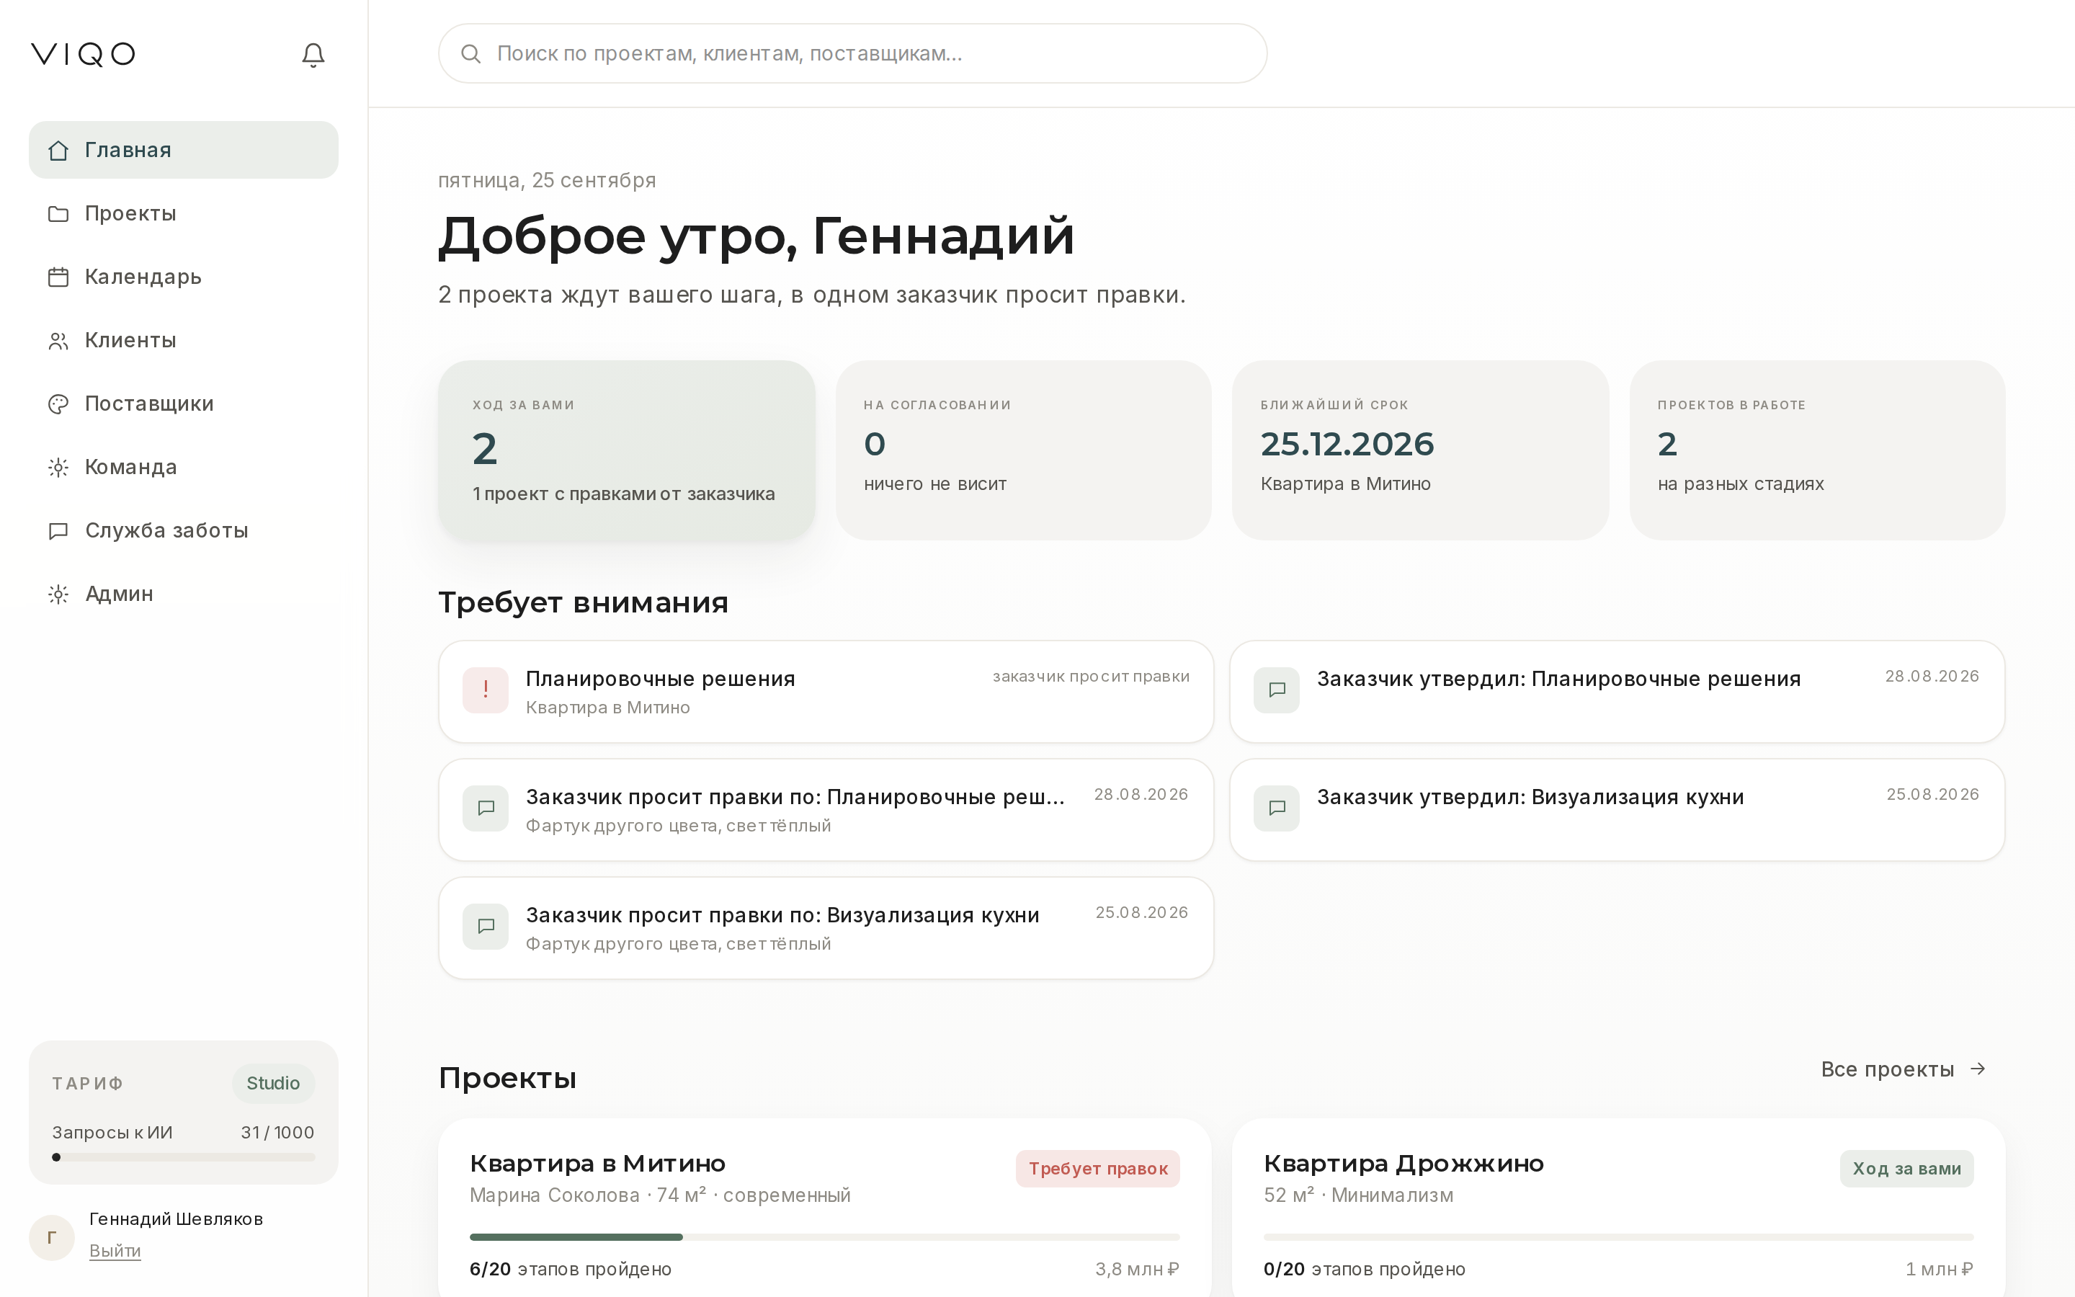Click the notification bell icon
The height and width of the screenshot is (1297, 2075).
[x=313, y=55]
